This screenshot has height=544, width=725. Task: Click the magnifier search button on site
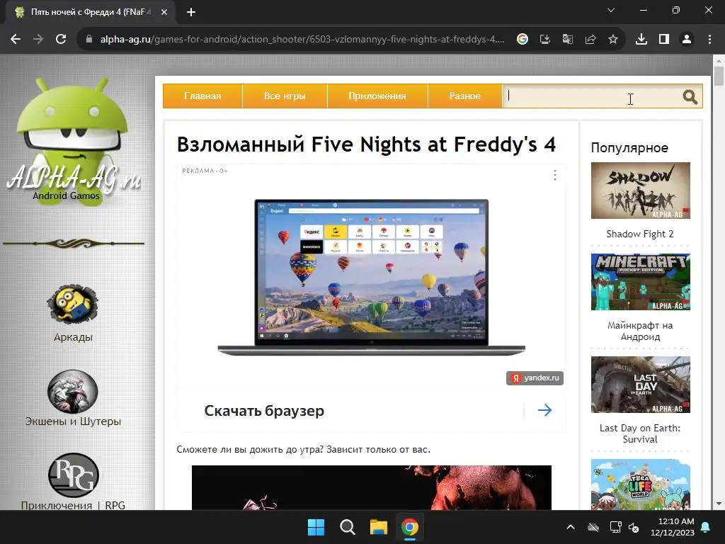[x=690, y=96]
